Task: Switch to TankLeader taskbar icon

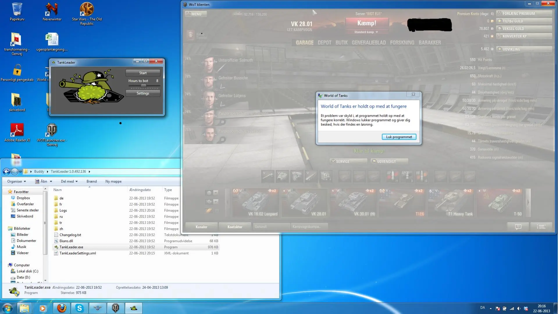Action: coord(133,308)
